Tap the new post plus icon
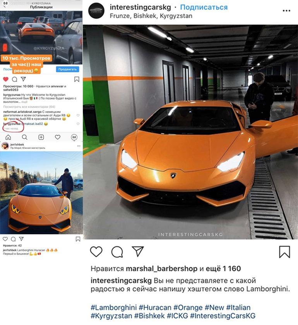Screen dimensions: 298x325 41,137
